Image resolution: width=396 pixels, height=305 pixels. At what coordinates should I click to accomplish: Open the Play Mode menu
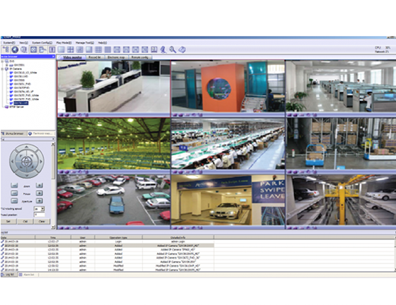64,42
